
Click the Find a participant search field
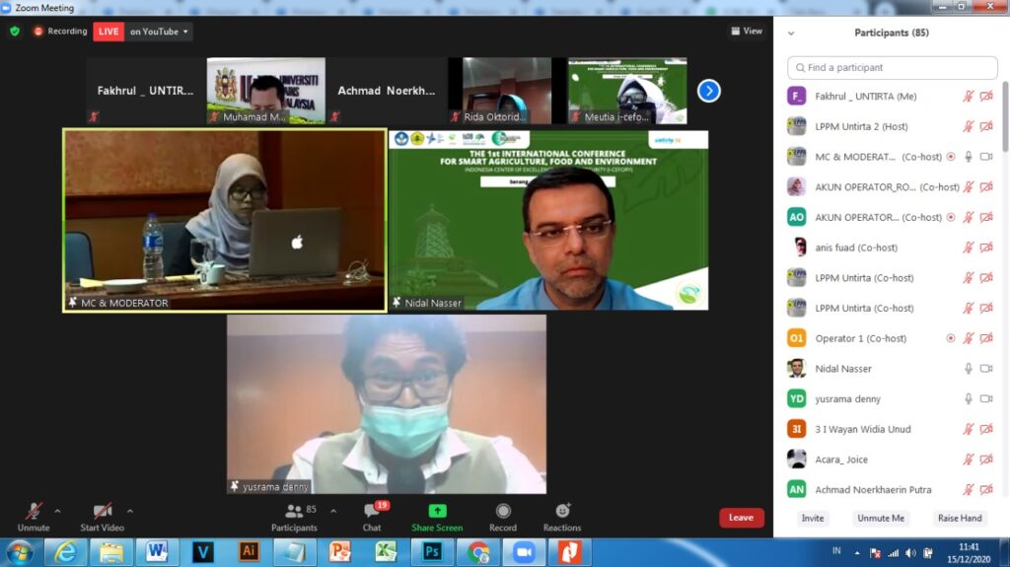(x=892, y=67)
